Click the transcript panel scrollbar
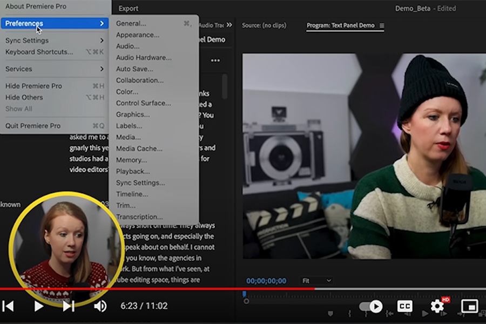The width and height of the screenshot is (486, 324). 225,86
